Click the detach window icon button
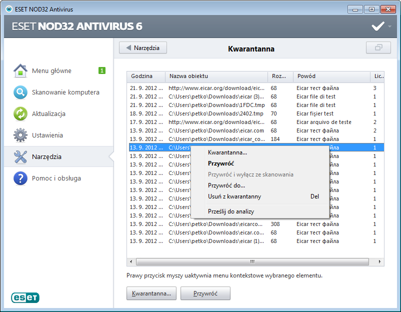 (x=378, y=47)
